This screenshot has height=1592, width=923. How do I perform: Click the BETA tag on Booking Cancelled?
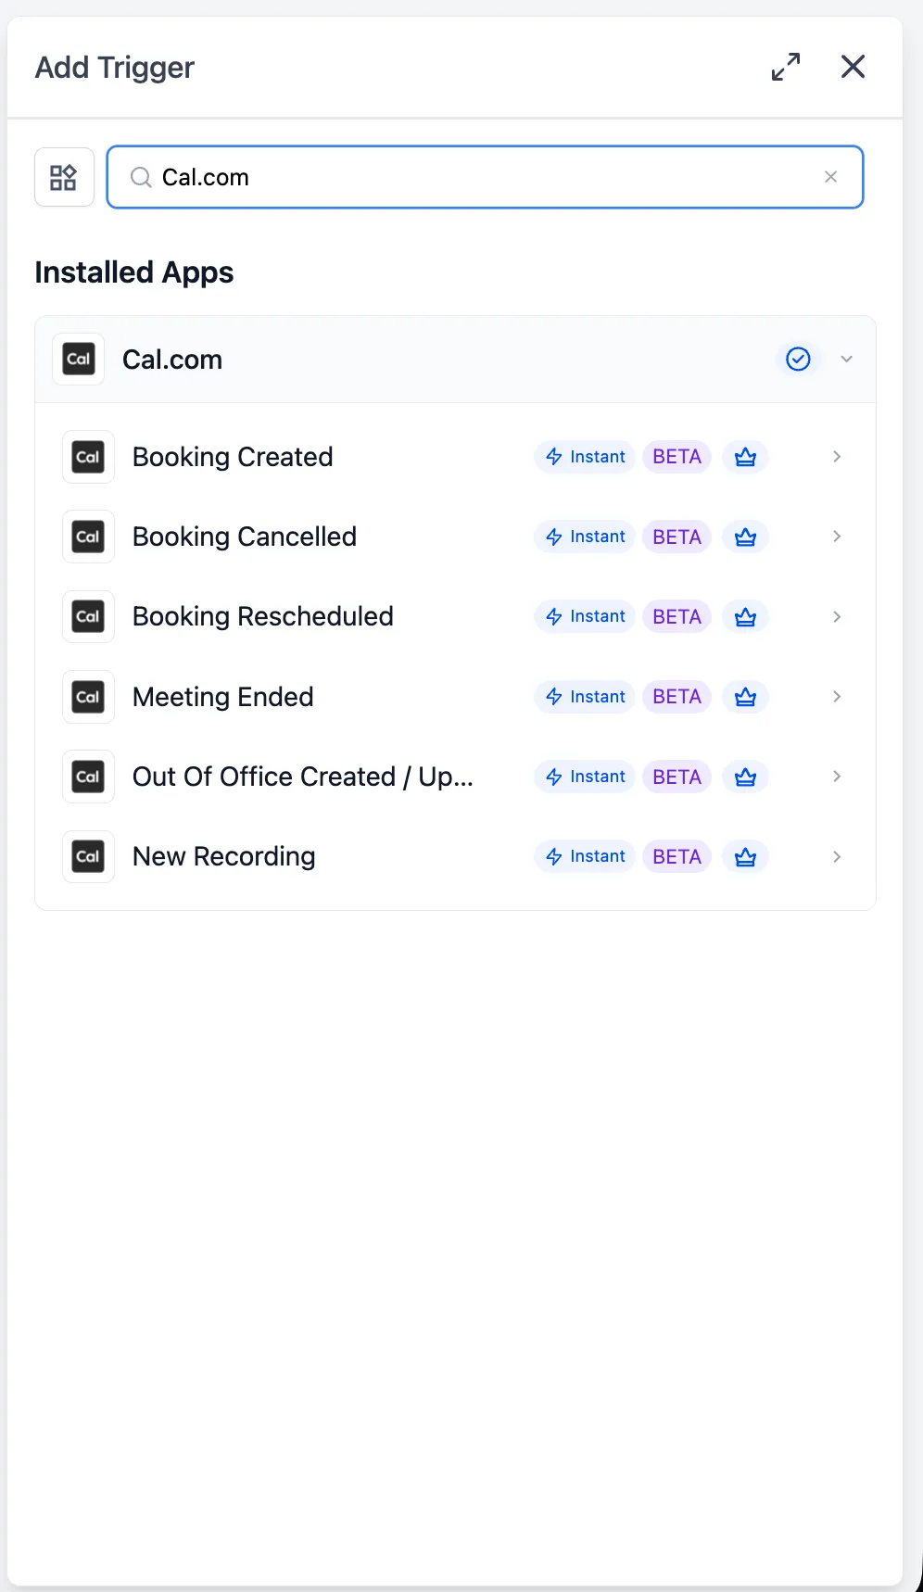coord(677,537)
